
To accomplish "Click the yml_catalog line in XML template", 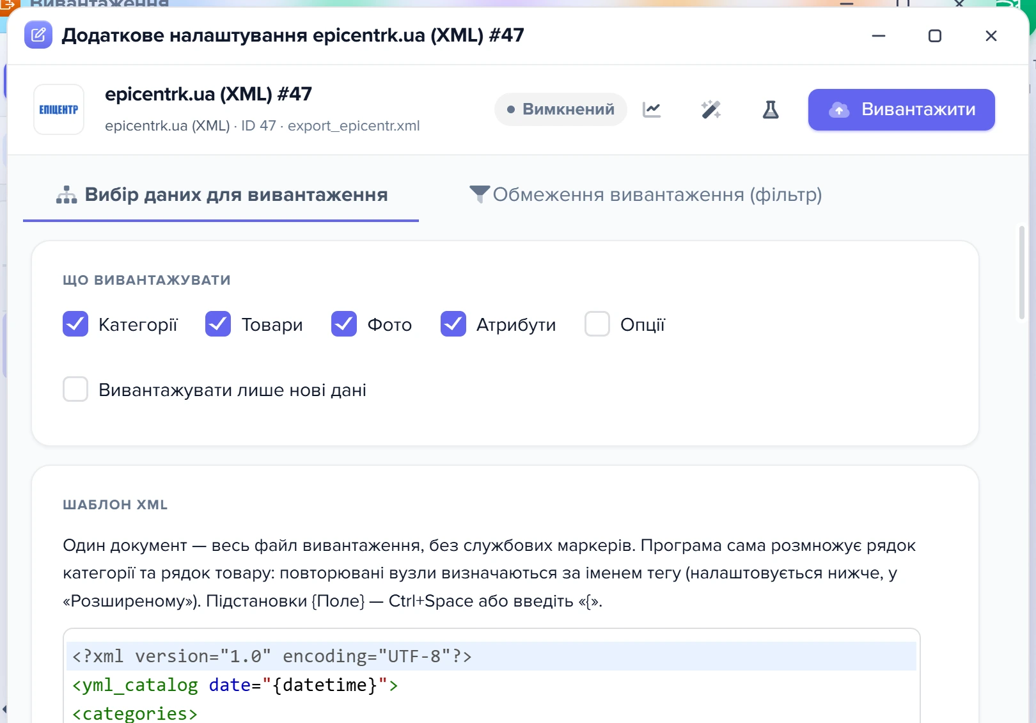I will [491, 685].
